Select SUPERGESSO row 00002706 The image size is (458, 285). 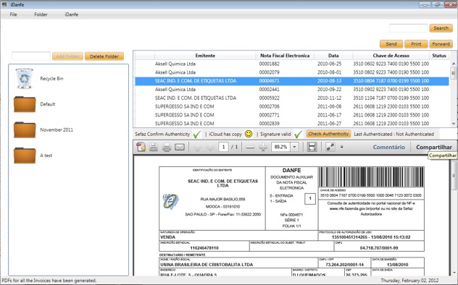pyautogui.click(x=292, y=106)
